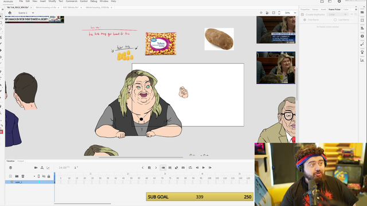Insert keyframe using the center keyframe button
Viewport: 367px width, 206px height.
click(x=149, y=168)
